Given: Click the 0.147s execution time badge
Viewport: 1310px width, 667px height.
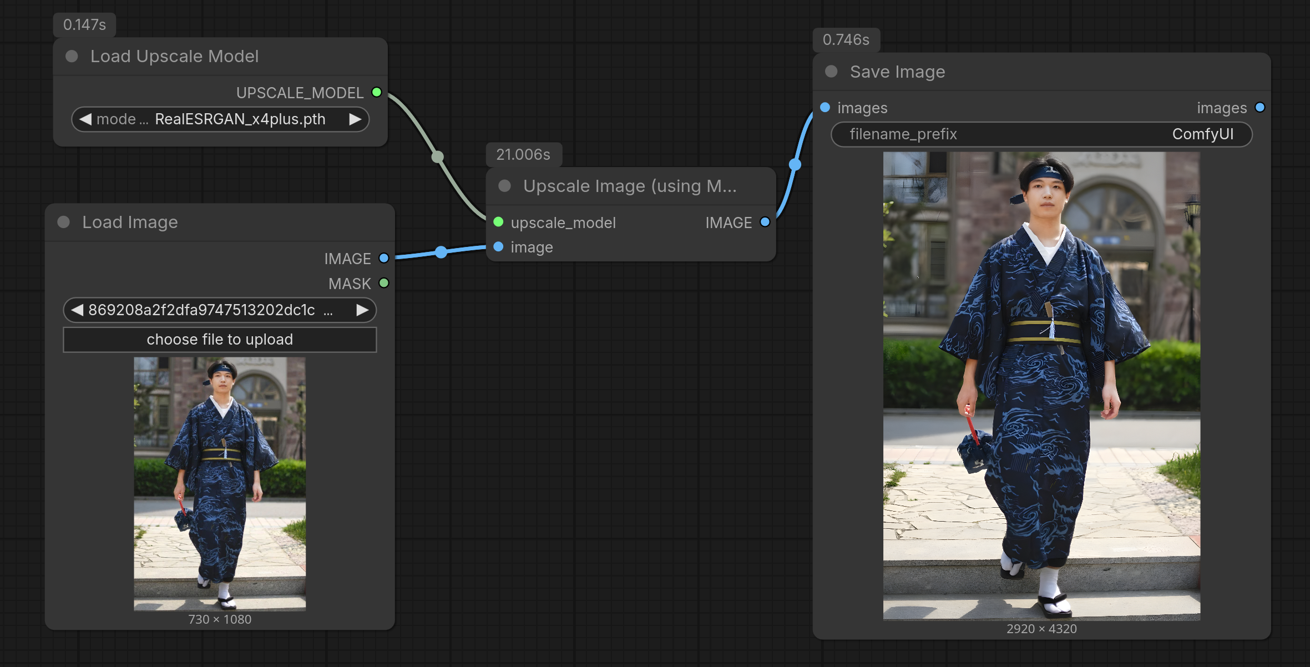Looking at the screenshot, I should [84, 24].
